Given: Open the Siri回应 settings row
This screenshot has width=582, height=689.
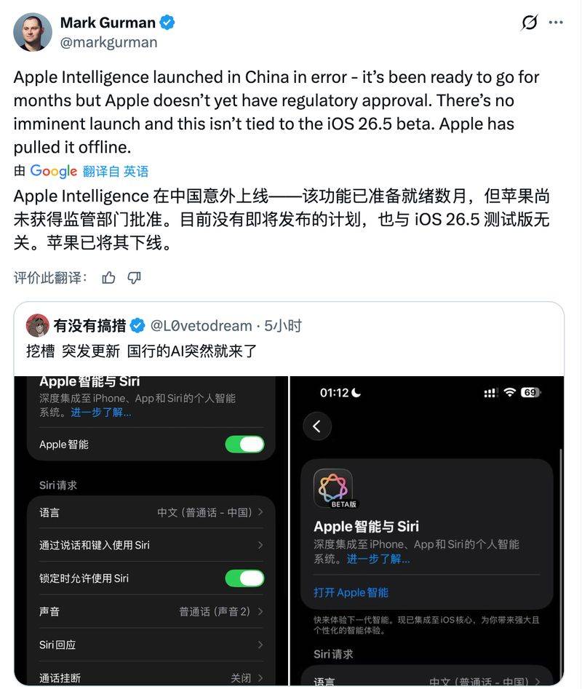Looking at the screenshot, I should point(151,645).
